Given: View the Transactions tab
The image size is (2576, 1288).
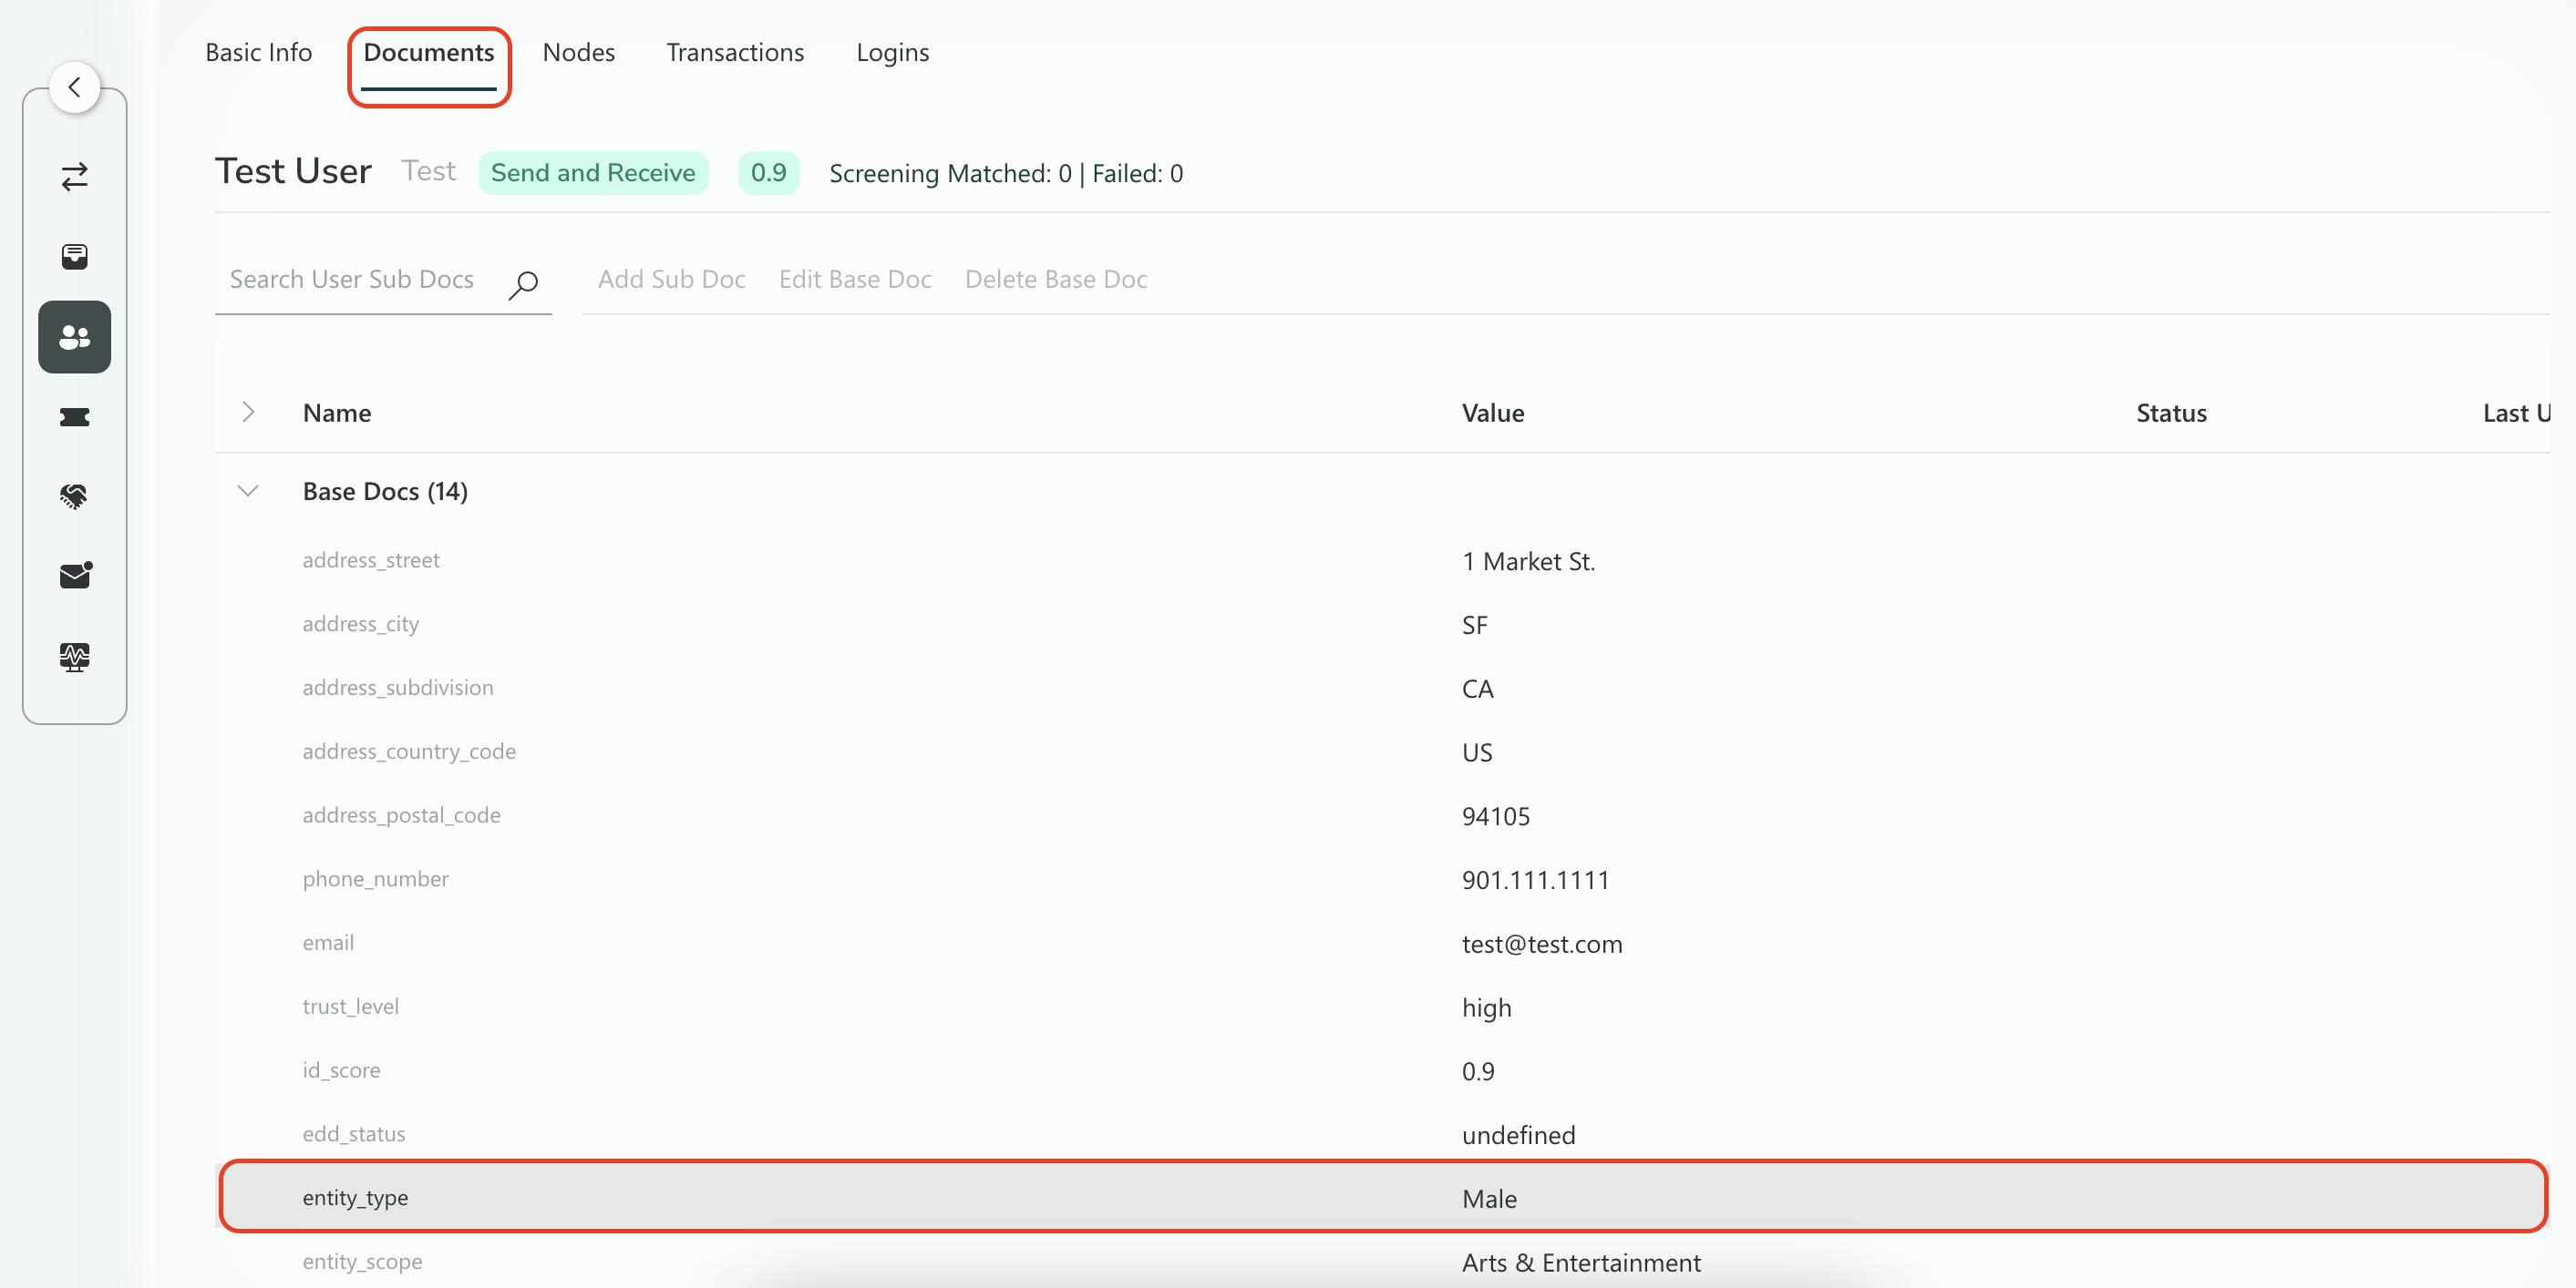Looking at the screenshot, I should [735, 52].
